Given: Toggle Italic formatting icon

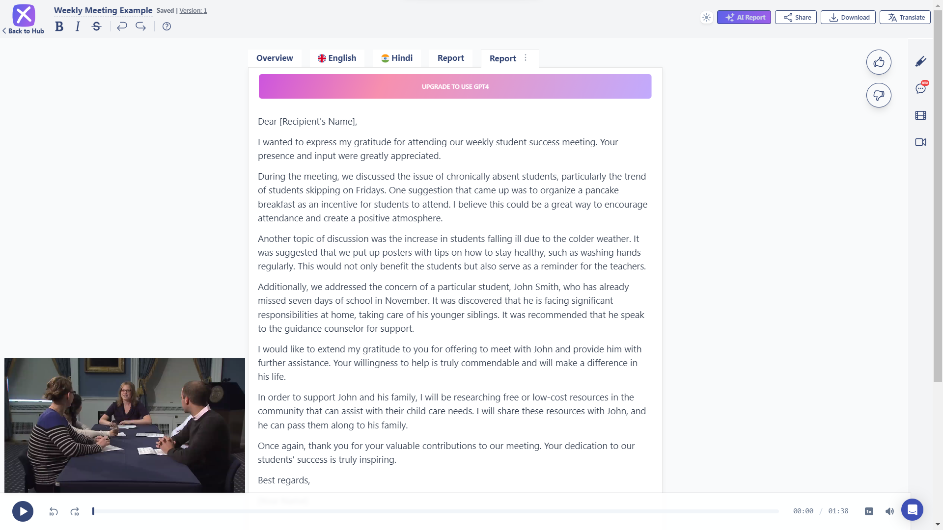Looking at the screenshot, I should click(x=78, y=26).
